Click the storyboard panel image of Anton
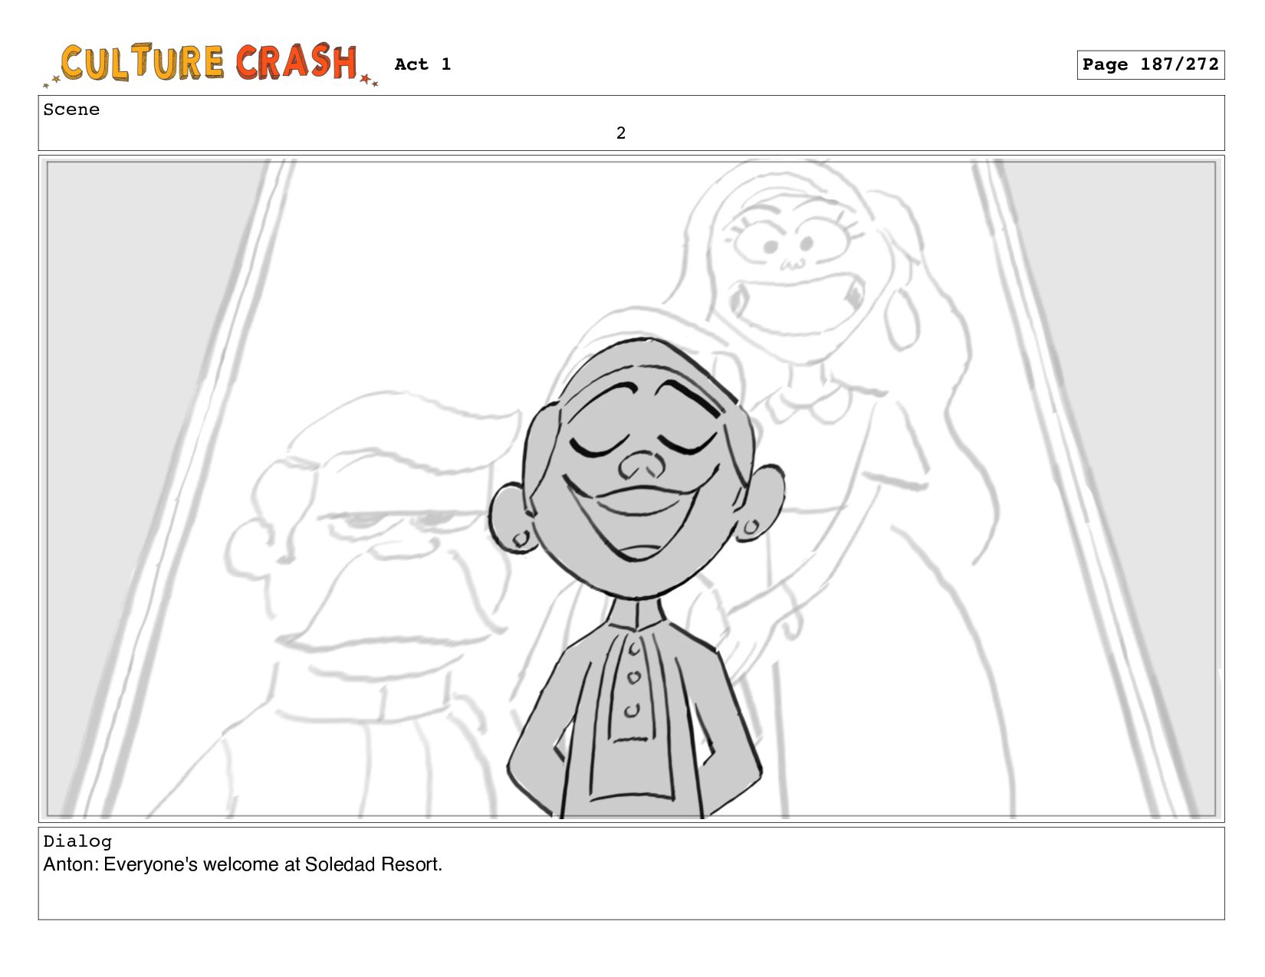Image resolution: width=1265 pixels, height=977 pixels. click(632, 489)
